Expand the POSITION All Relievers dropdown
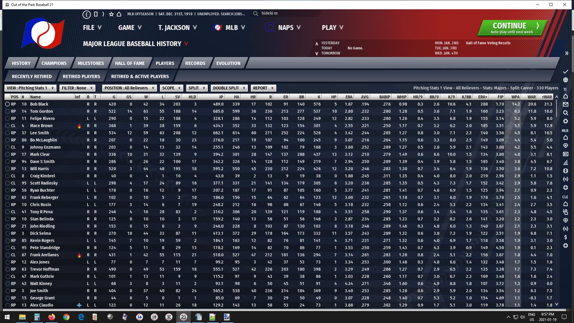This screenshot has width=574, height=323. pos(129,88)
